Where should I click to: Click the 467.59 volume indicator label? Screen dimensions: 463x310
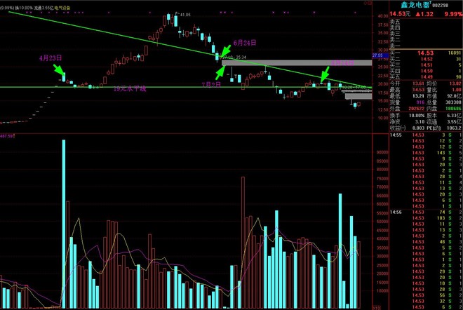(x=6, y=136)
